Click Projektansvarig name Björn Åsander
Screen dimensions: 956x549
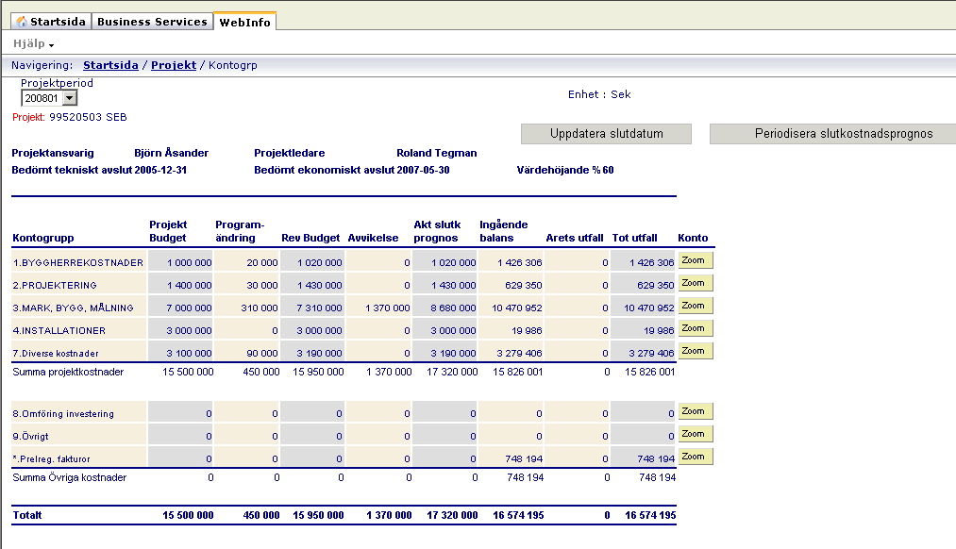pyautogui.click(x=172, y=154)
